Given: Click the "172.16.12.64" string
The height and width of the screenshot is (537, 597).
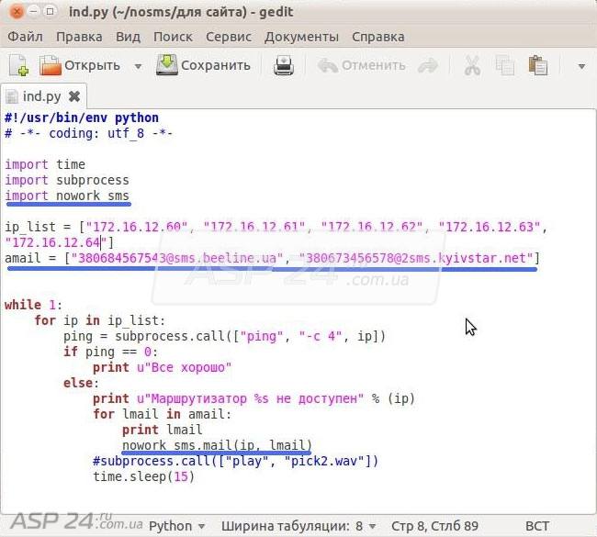Looking at the screenshot, I should pos(56,243).
